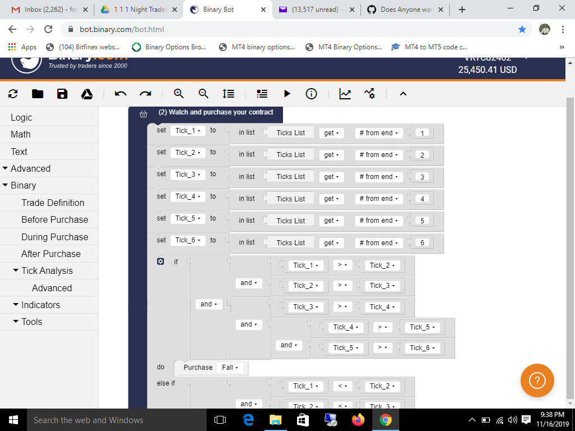Screen dimensions: 575x431
Task: Show more bookmarks chevron
Action: 562,47
